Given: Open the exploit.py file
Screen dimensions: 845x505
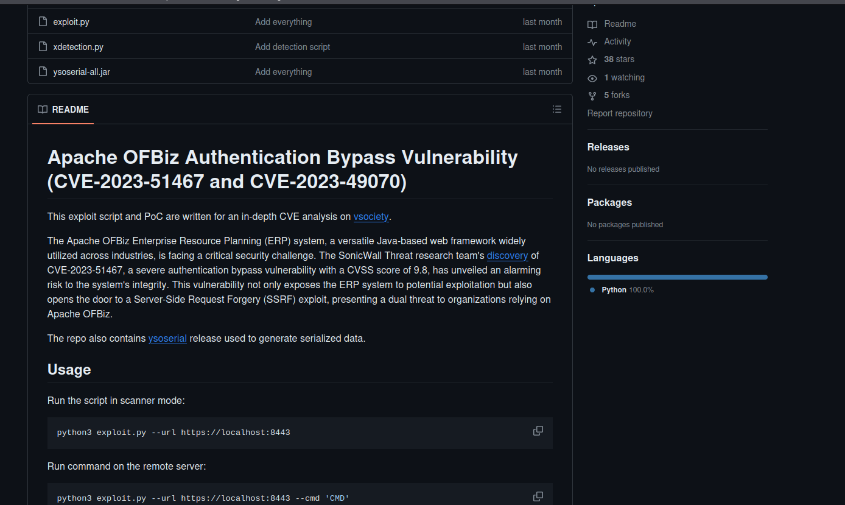Looking at the screenshot, I should click(71, 22).
